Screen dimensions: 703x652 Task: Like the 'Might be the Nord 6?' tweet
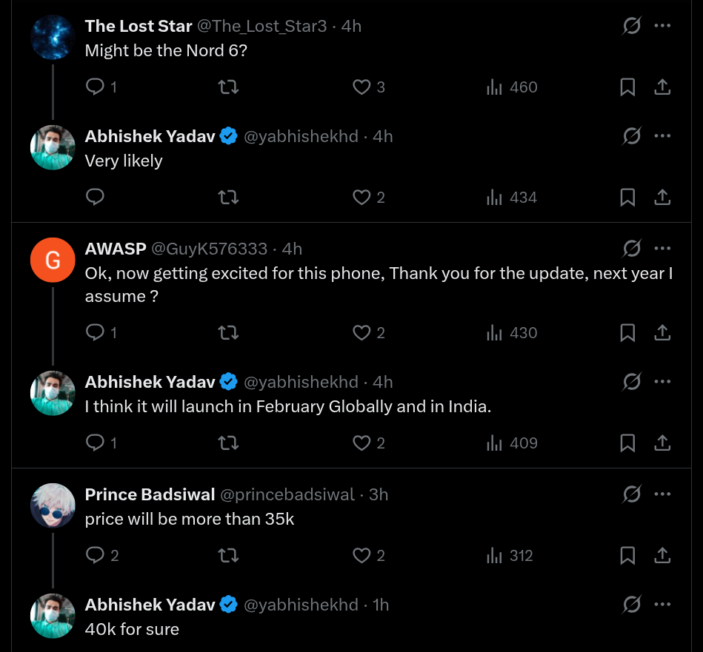tap(362, 87)
